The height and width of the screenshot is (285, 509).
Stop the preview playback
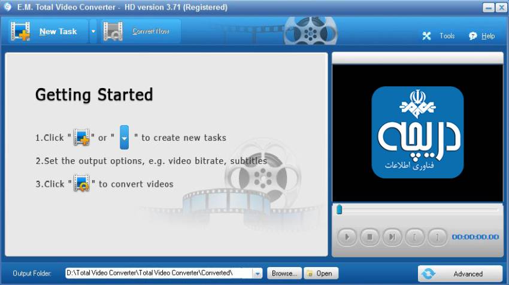click(369, 237)
